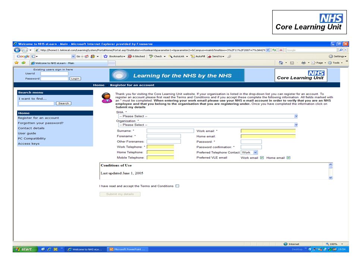Click the 6 blocked popup blocker icon

pos(129,56)
